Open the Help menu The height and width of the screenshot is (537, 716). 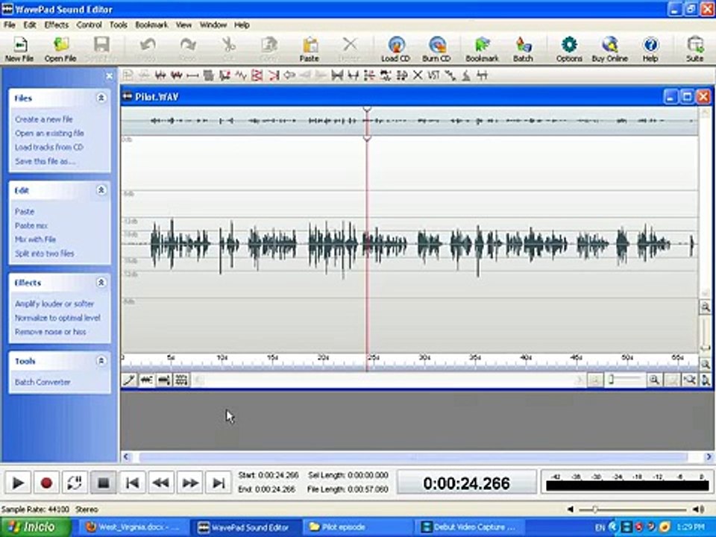242,25
